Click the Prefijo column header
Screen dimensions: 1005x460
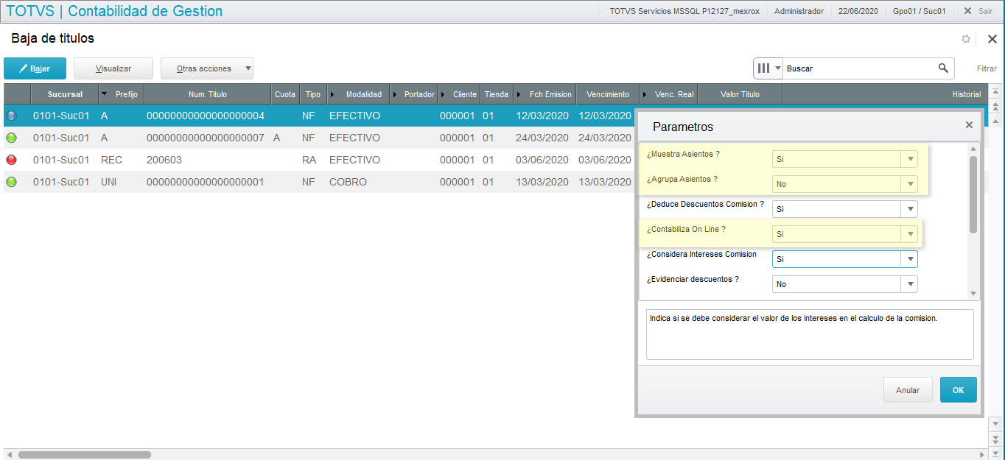(x=122, y=94)
